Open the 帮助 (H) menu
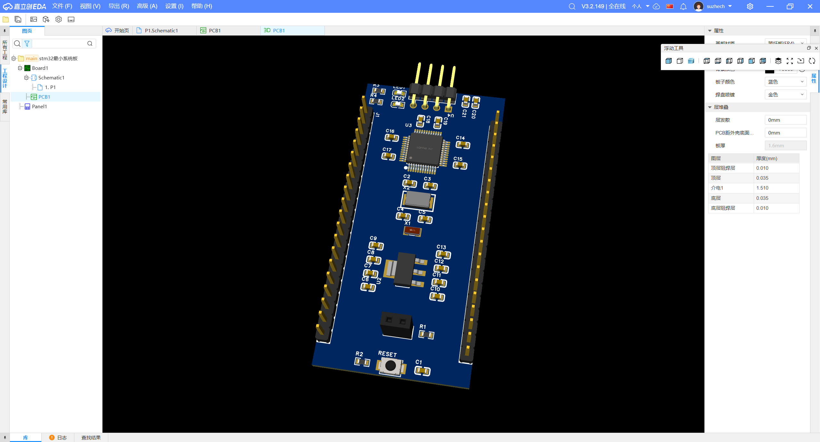 (202, 6)
